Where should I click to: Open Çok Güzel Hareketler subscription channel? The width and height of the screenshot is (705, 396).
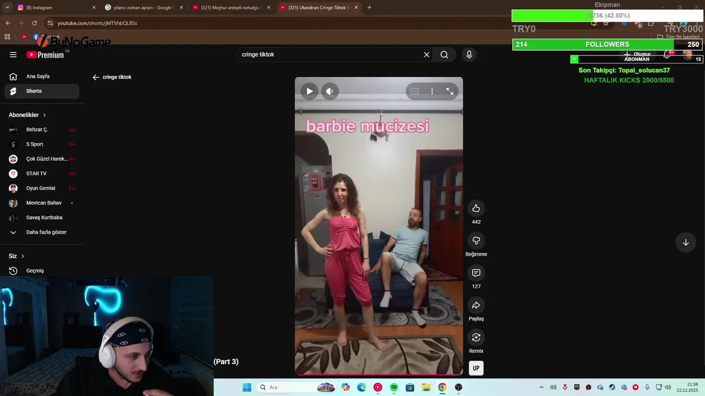coord(42,159)
